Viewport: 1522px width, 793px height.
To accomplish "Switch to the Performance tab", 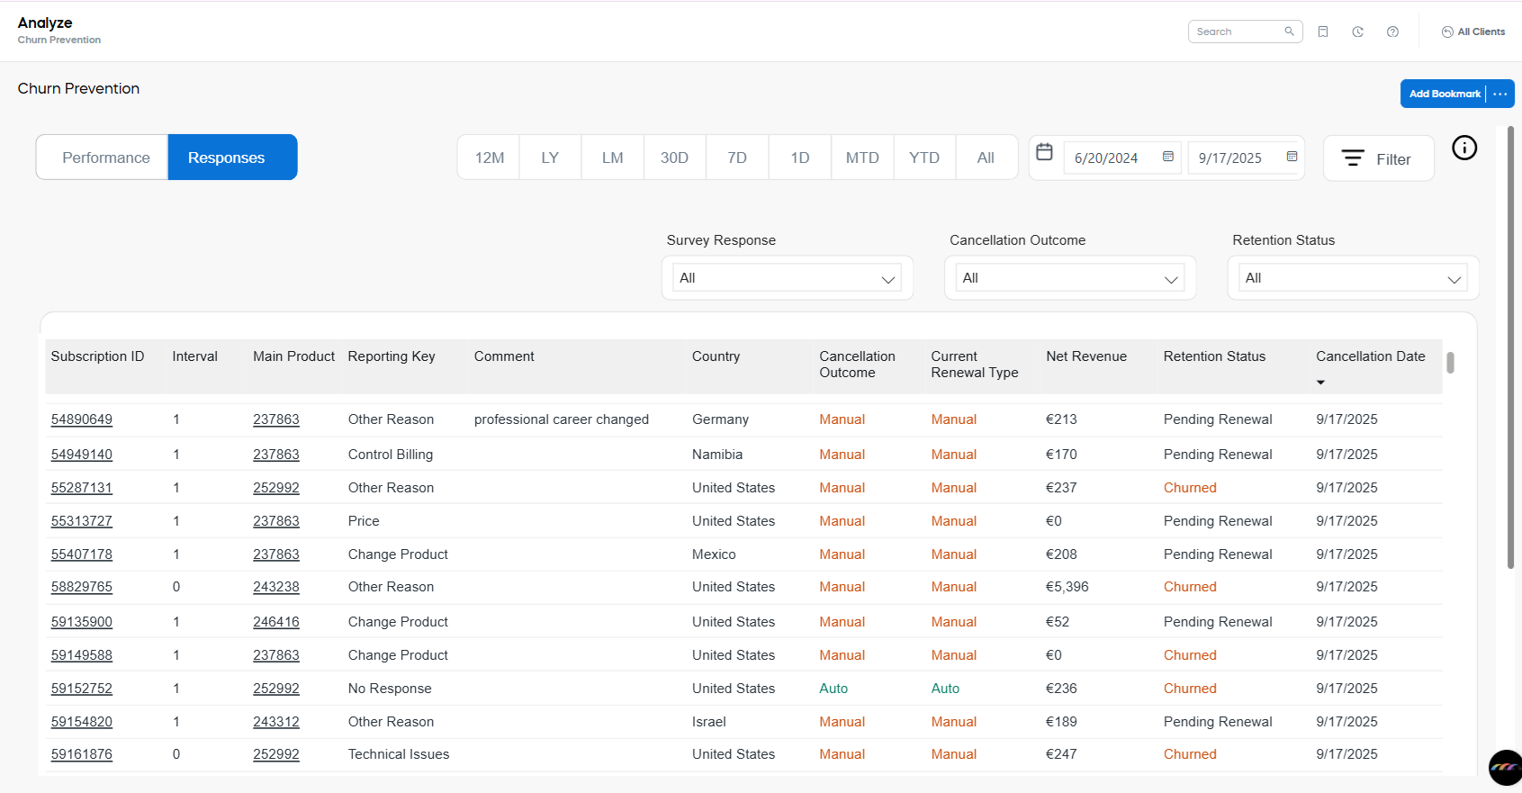I will [105, 158].
